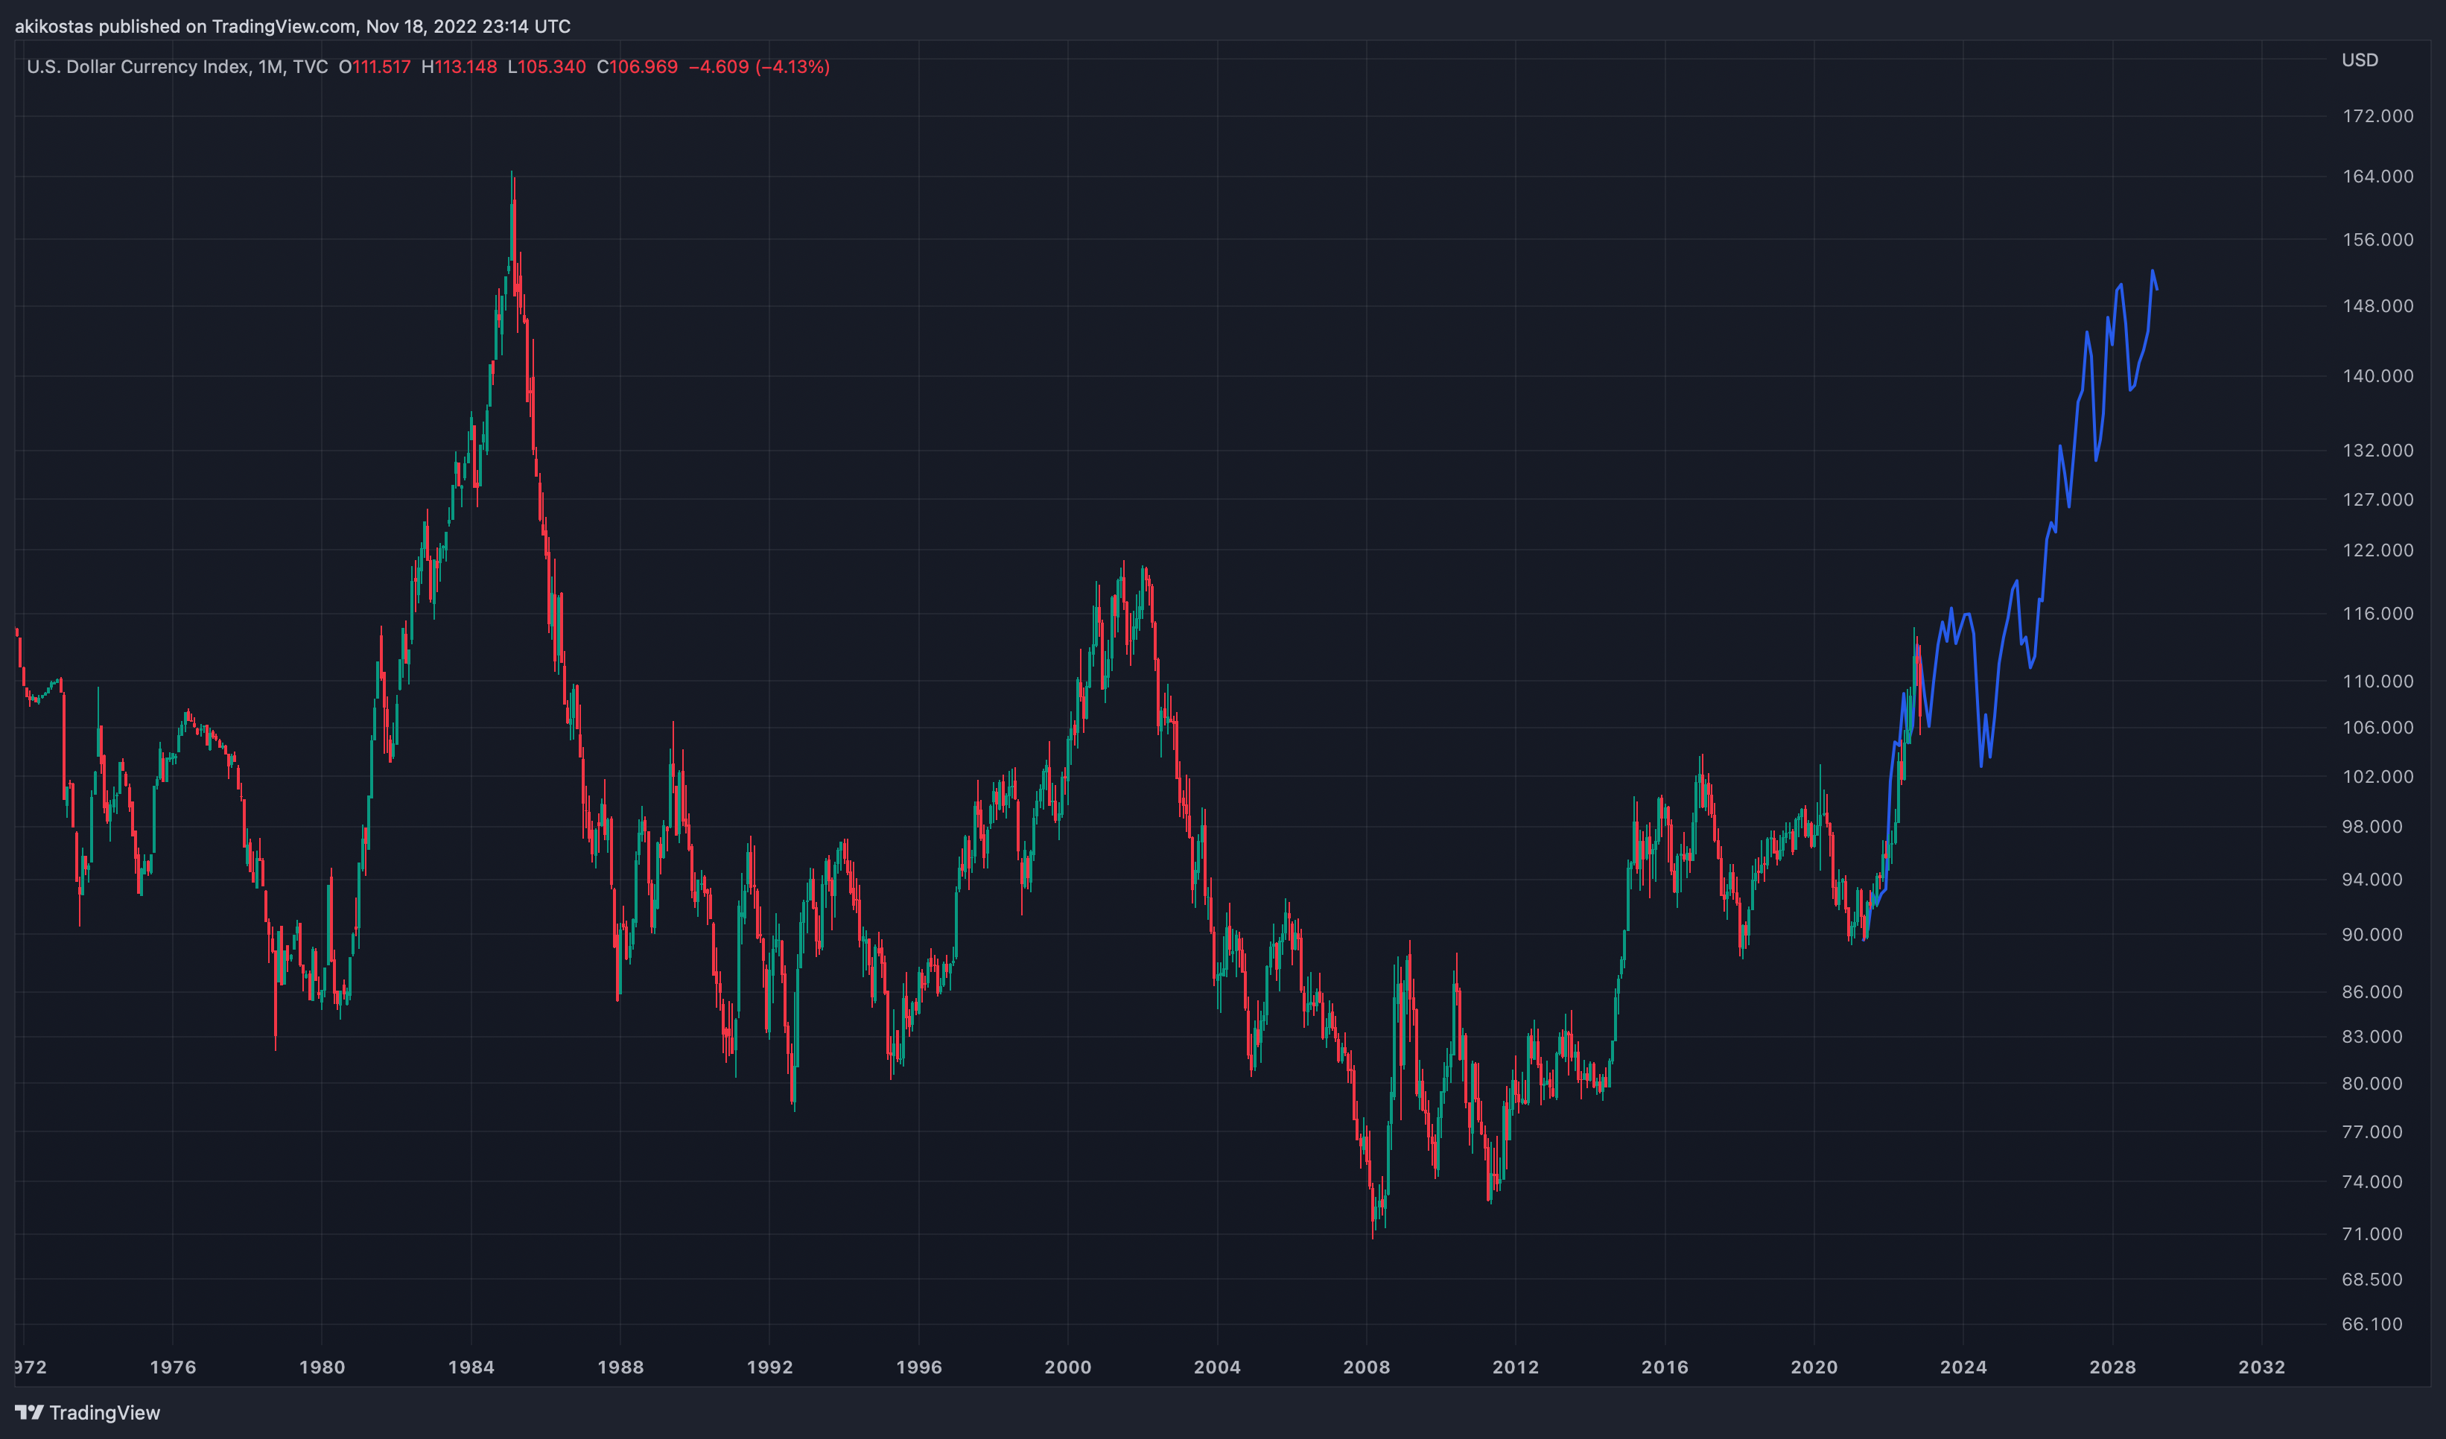The image size is (2446, 1439).
Task: Click the 80.000 price axis label
Action: click(2372, 1084)
